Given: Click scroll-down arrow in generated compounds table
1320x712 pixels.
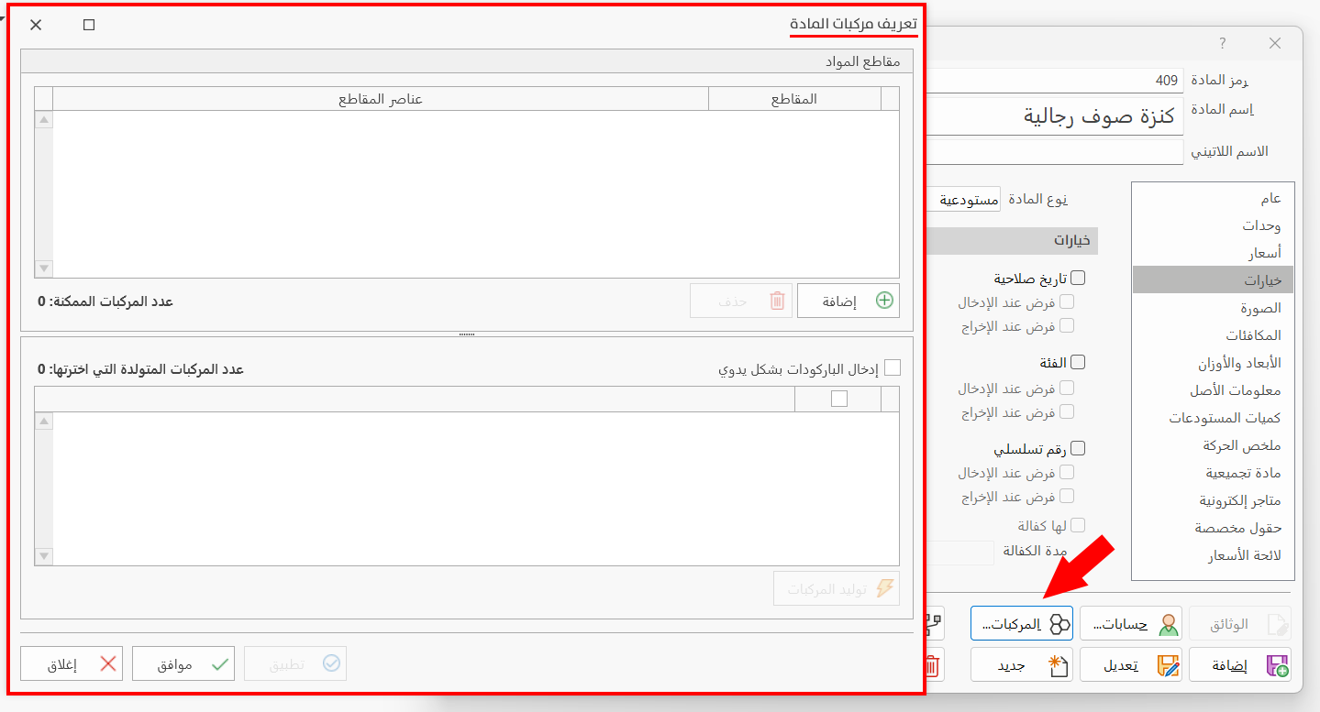Looking at the screenshot, I should pyautogui.click(x=44, y=556).
